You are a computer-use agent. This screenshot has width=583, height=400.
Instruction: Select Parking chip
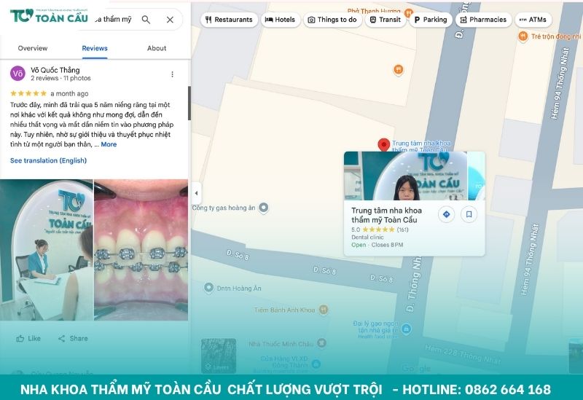(431, 20)
